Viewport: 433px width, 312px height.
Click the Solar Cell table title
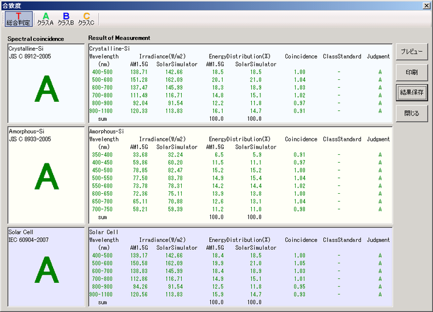click(104, 232)
